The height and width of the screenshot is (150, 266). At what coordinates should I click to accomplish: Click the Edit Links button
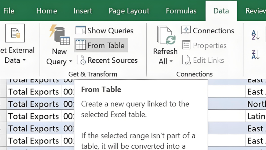click(x=203, y=60)
